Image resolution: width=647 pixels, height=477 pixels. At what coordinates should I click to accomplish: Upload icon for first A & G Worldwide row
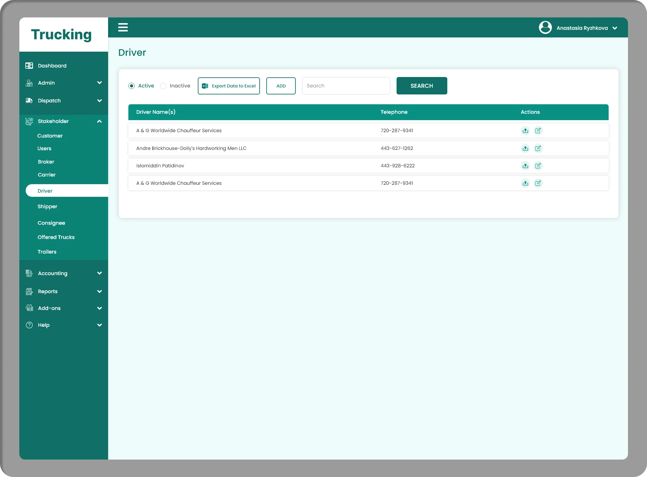526,131
